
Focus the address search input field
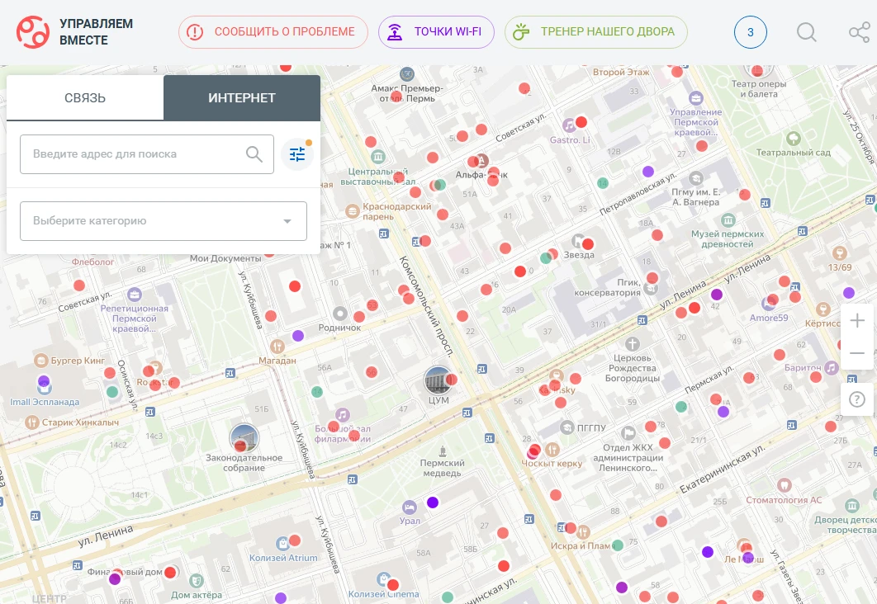tap(146, 154)
